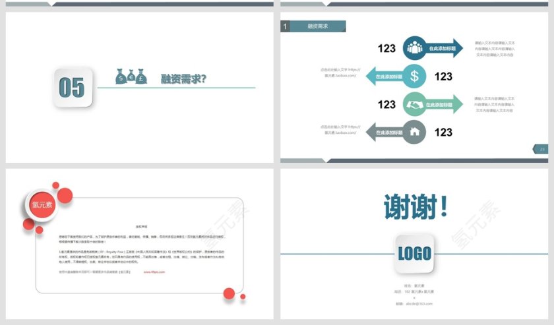Click the dollar sign circle icon
The height and width of the screenshot is (325, 554).
click(x=414, y=76)
